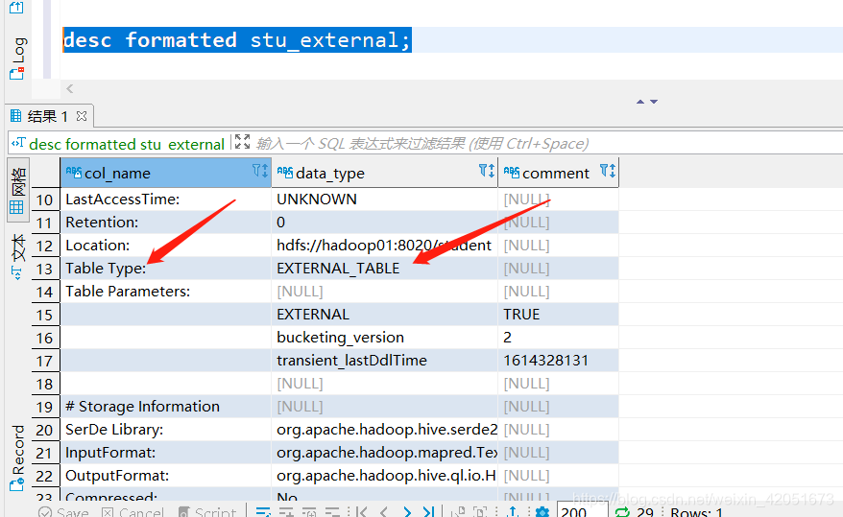Select the Retention: cell
843x517 pixels.
(x=165, y=223)
